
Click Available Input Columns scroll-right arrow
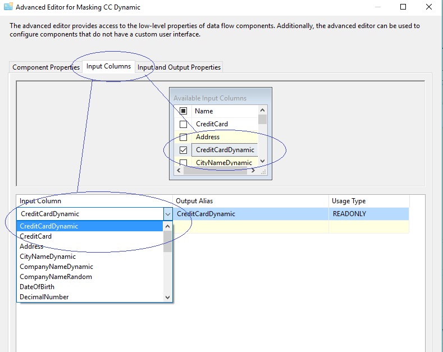click(253, 170)
